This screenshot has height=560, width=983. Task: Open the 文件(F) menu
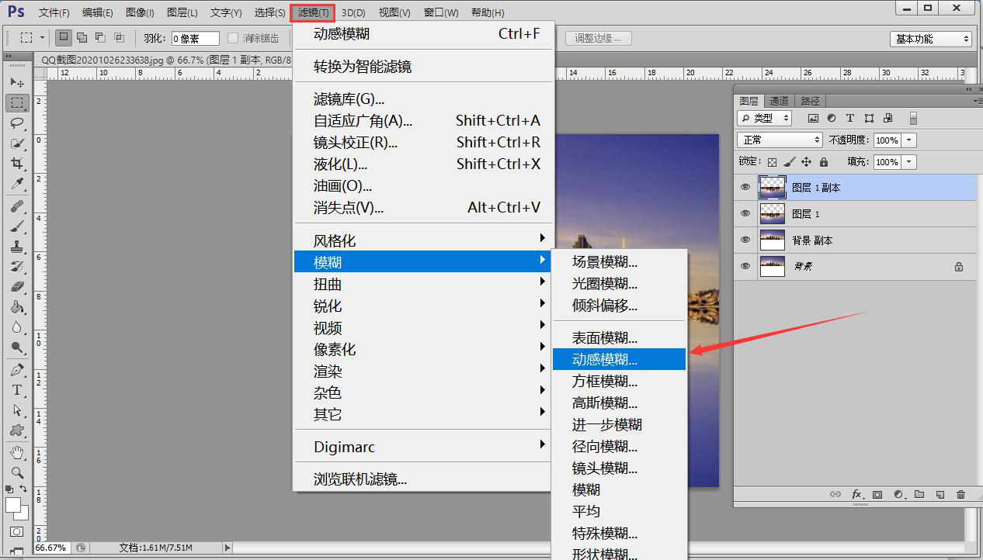pyautogui.click(x=54, y=12)
